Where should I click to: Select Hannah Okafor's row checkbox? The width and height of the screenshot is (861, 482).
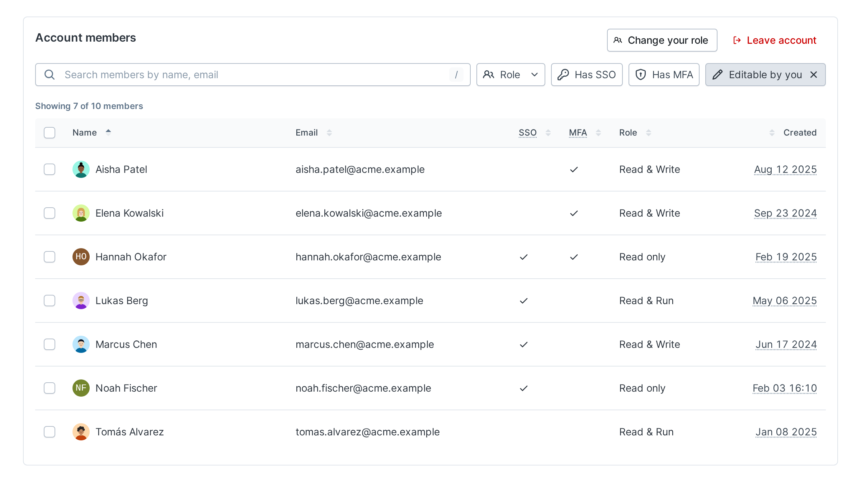click(x=50, y=257)
